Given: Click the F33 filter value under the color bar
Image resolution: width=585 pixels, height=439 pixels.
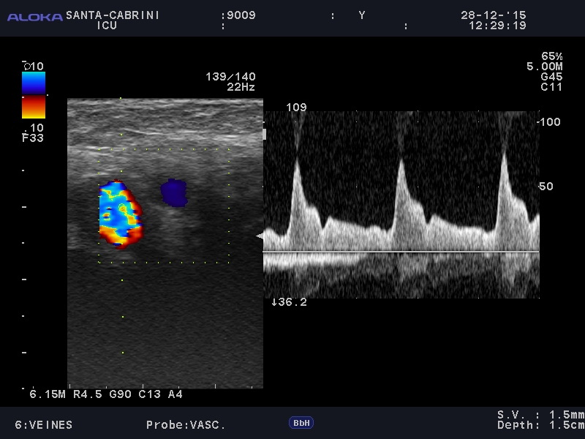Looking at the screenshot, I should [33, 137].
